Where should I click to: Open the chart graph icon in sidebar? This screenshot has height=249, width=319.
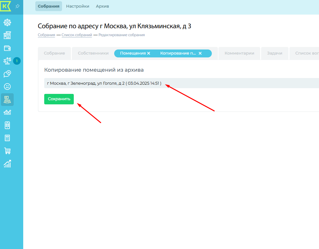click(x=7, y=112)
